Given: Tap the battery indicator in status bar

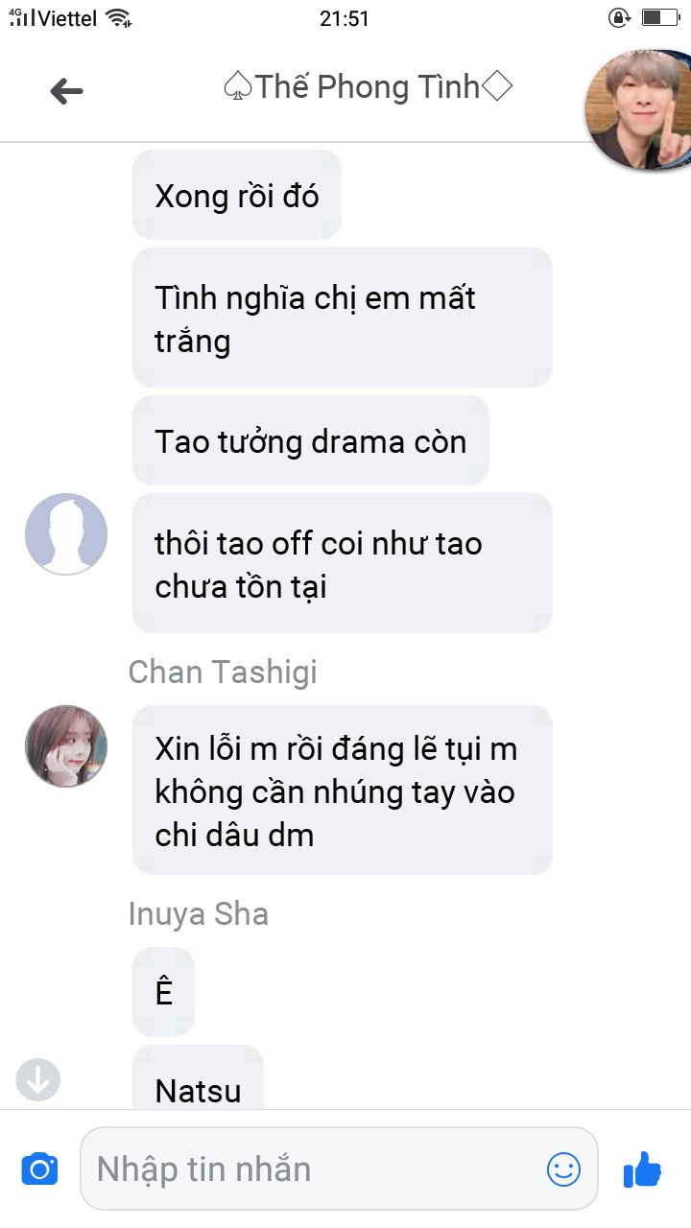Looking at the screenshot, I should (x=659, y=17).
